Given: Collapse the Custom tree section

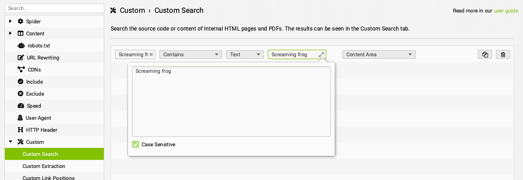Looking at the screenshot, I should [10, 142].
